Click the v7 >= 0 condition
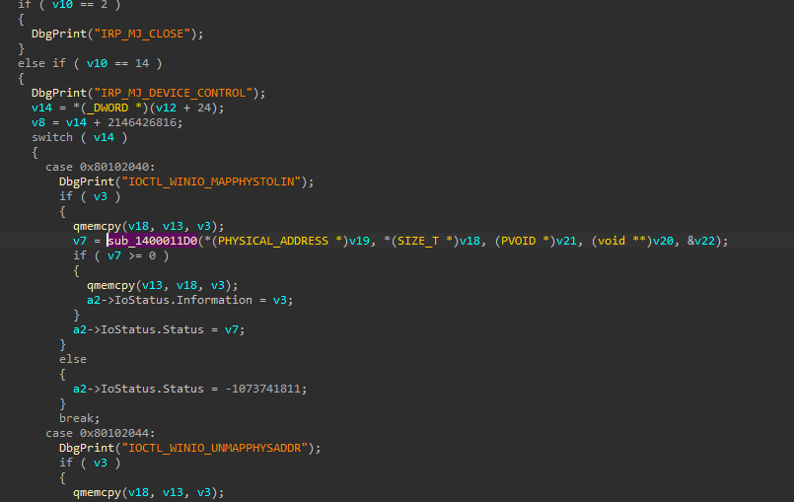794x502 pixels. 131,255
